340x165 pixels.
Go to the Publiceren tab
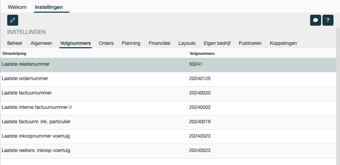[x=250, y=43]
